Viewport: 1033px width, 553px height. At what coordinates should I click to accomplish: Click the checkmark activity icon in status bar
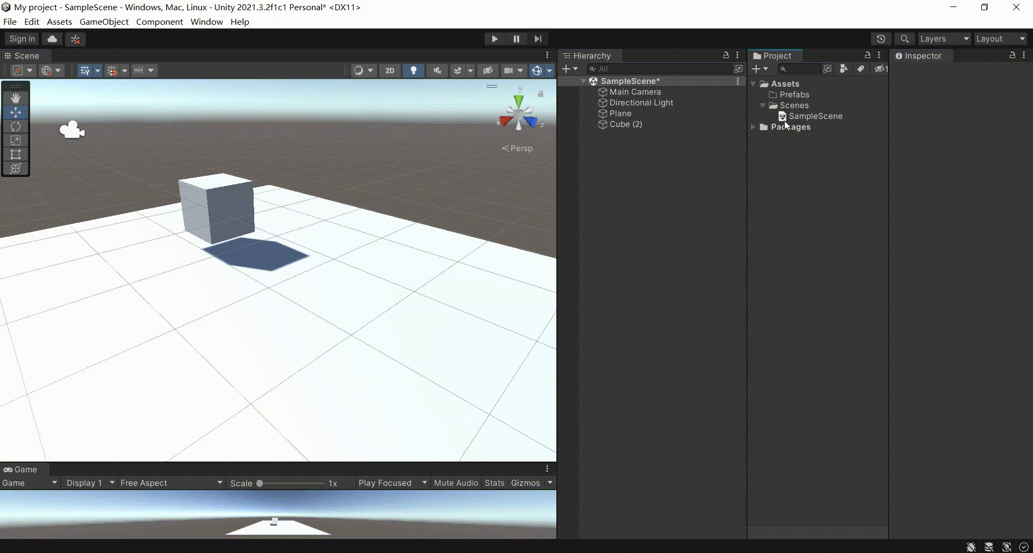(1024, 547)
